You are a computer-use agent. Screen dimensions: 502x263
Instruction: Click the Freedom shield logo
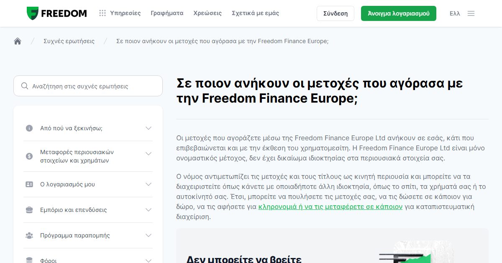click(x=33, y=13)
